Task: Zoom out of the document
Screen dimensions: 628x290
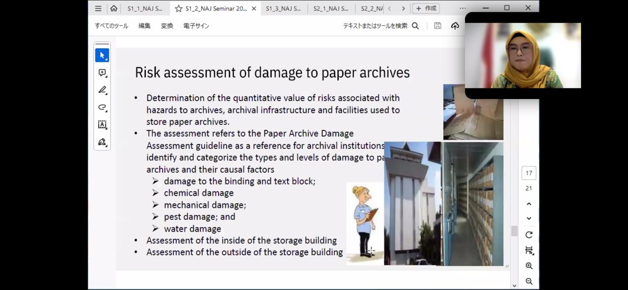Action: (x=529, y=281)
